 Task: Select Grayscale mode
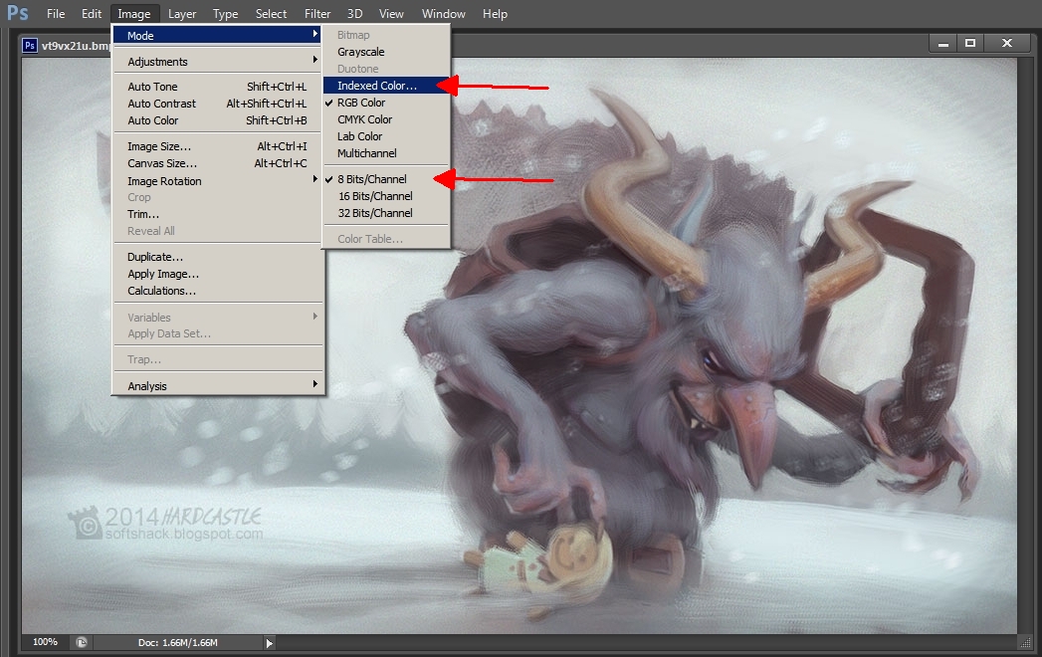coord(386,52)
